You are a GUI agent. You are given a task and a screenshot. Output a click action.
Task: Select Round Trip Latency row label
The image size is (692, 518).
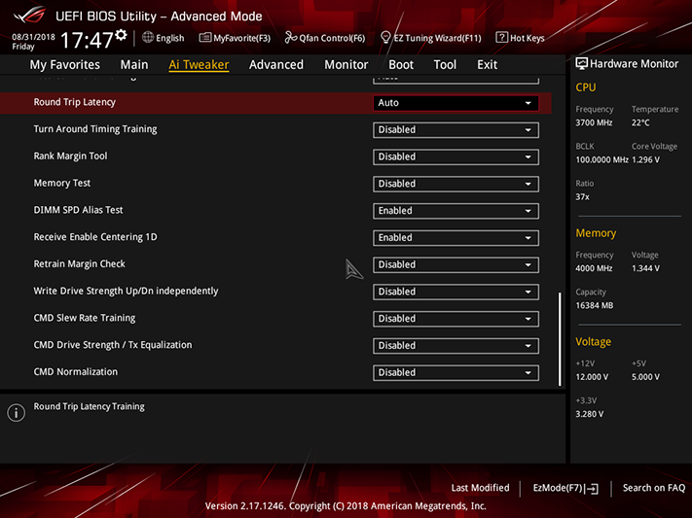[x=75, y=102]
